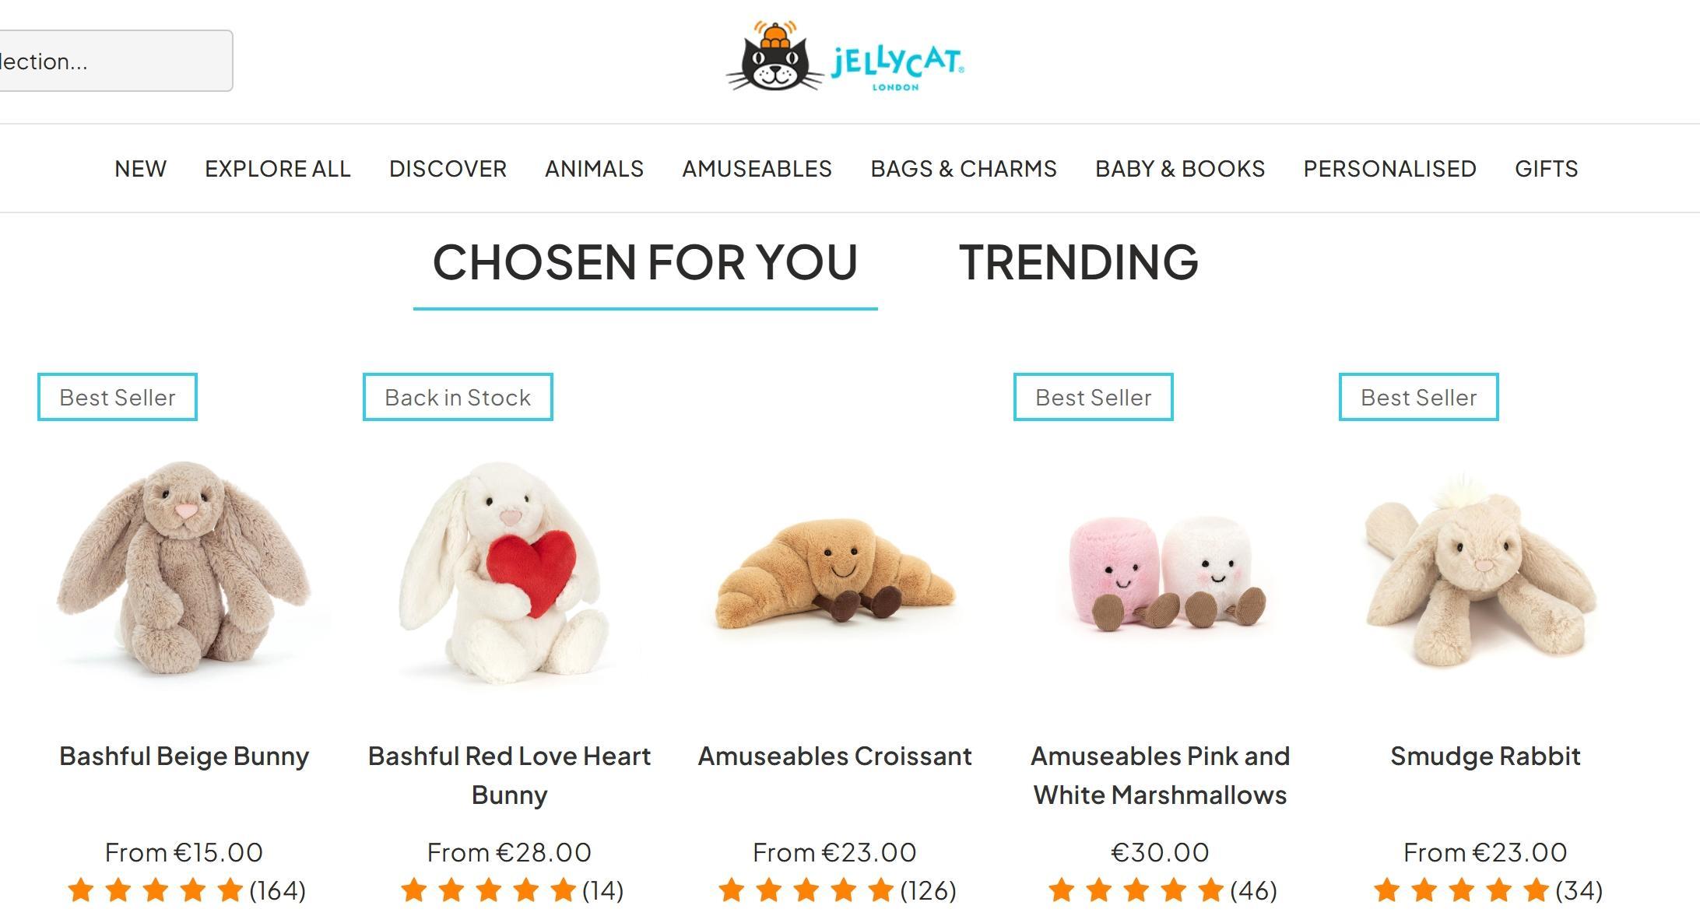This screenshot has height=916, width=1700.
Task: Go to the New section
Action: pyautogui.click(x=140, y=169)
